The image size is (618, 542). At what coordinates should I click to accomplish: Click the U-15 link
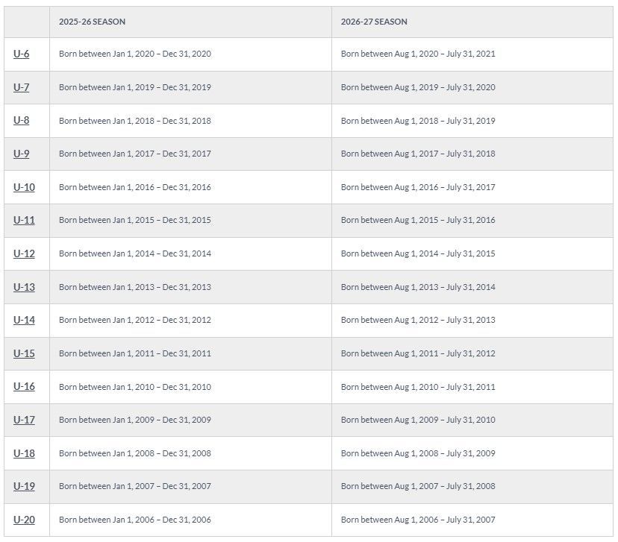(24, 353)
